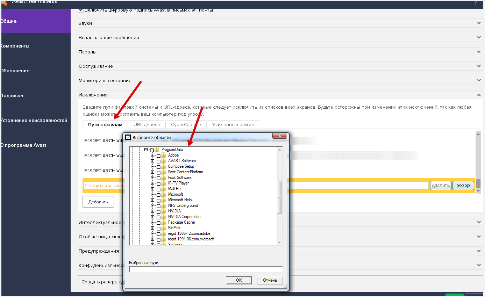Click the NVIDIA Corporation folder icon

pos(164,217)
